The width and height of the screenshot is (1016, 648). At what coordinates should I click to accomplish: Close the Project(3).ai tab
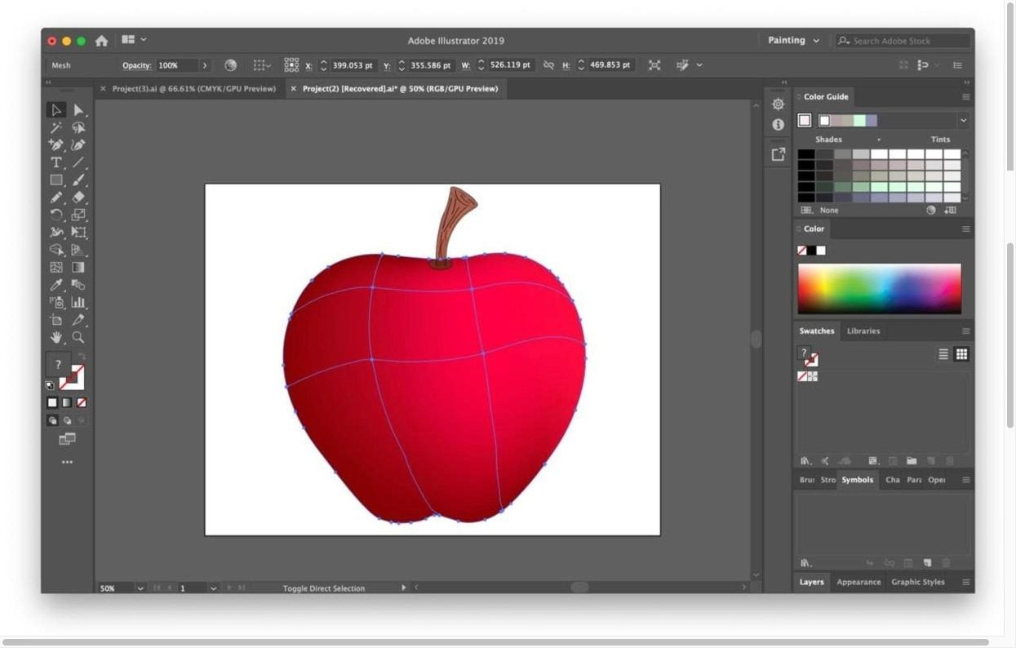103,88
